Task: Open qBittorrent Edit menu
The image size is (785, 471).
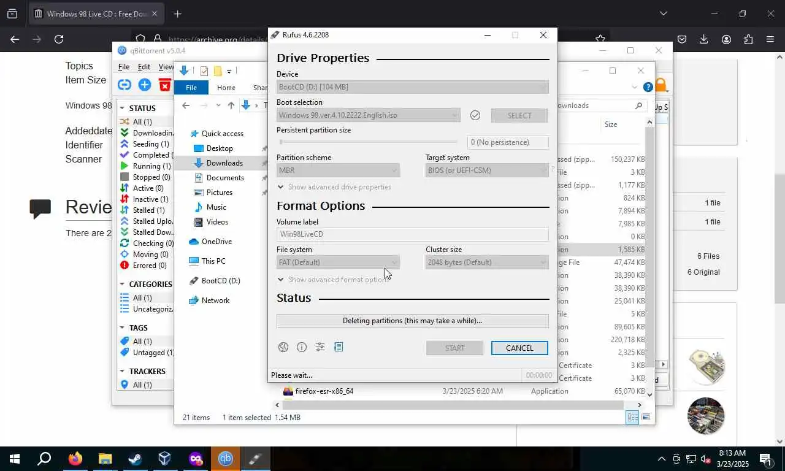Action: click(144, 67)
